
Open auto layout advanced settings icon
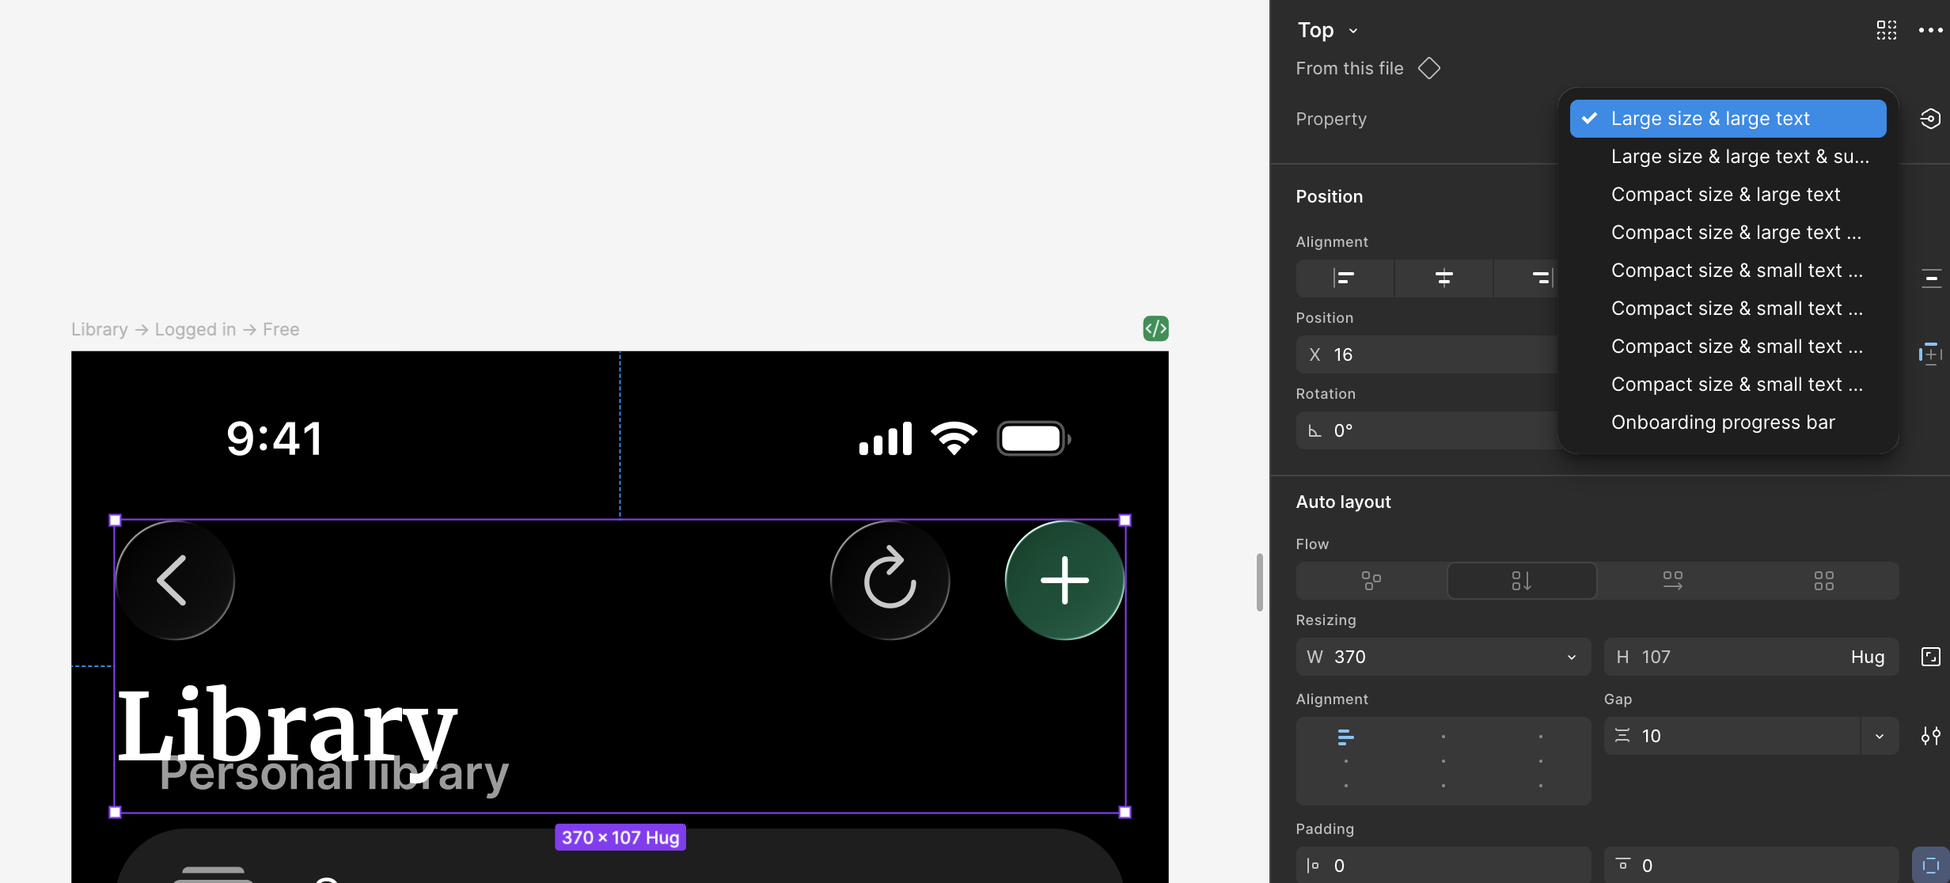pos(1930,736)
